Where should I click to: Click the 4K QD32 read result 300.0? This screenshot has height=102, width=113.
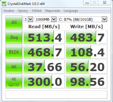click(44, 82)
